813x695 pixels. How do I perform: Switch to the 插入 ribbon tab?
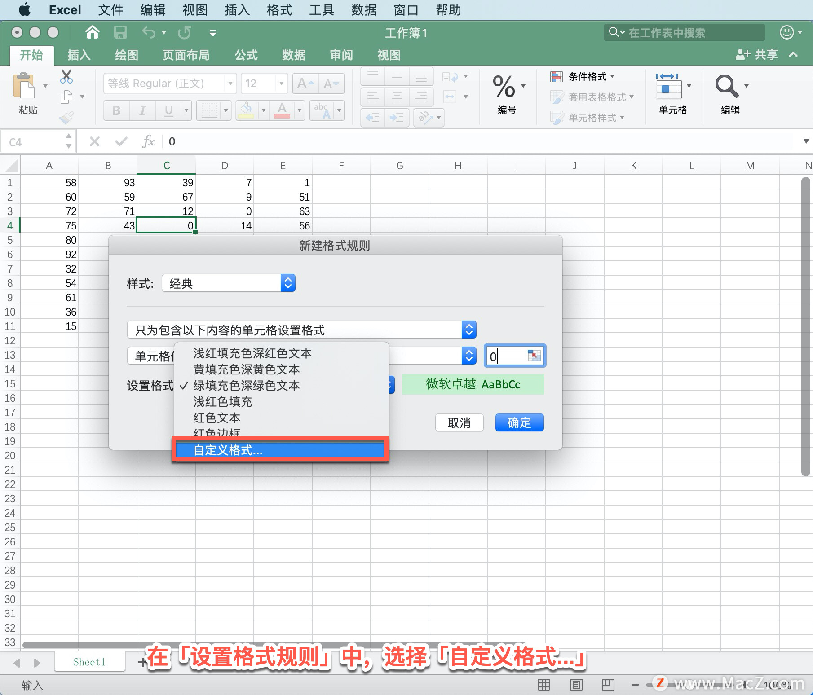coord(79,55)
